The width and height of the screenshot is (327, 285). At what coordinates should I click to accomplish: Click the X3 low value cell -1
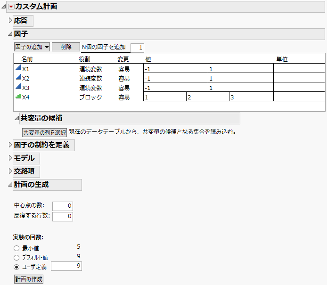coord(176,87)
